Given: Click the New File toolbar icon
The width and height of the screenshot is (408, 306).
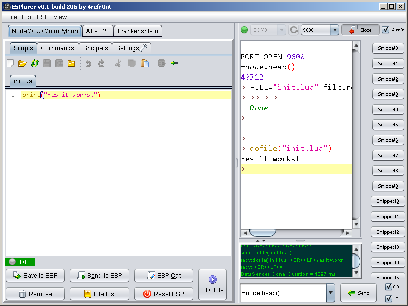Looking at the screenshot, I should 10,64.
